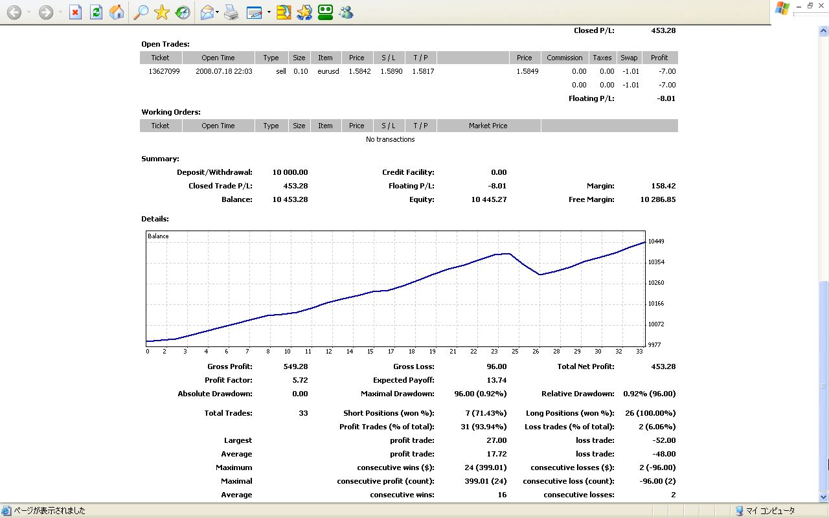Image resolution: width=829 pixels, height=518 pixels.
Task: Click the Forward navigation arrow
Action: point(45,12)
